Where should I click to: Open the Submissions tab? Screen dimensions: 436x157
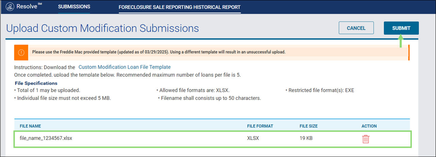point(74,7)
